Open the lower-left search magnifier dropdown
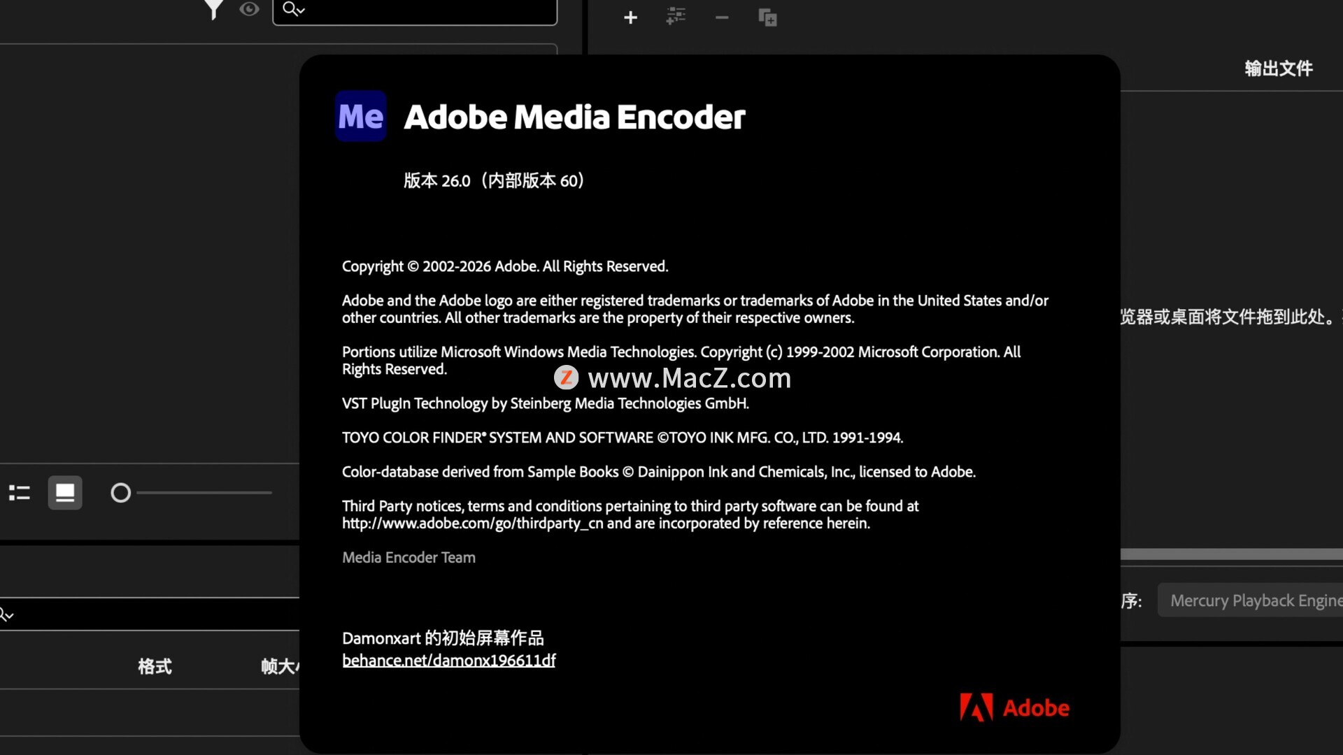Image resolution: width=1343 pixels, height=755 pixels. [x=6, y=614]
